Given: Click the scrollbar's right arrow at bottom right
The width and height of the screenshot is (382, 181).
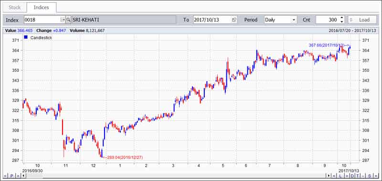Looking at the screenshot, I should [x=329, y=176].
